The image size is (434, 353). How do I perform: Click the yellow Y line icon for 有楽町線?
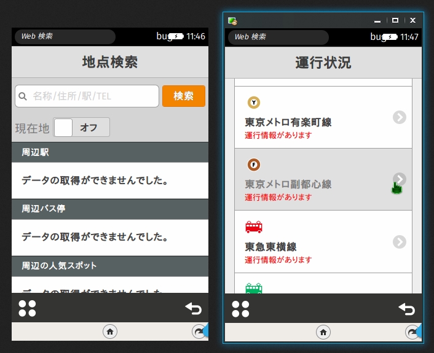[254, 103]
